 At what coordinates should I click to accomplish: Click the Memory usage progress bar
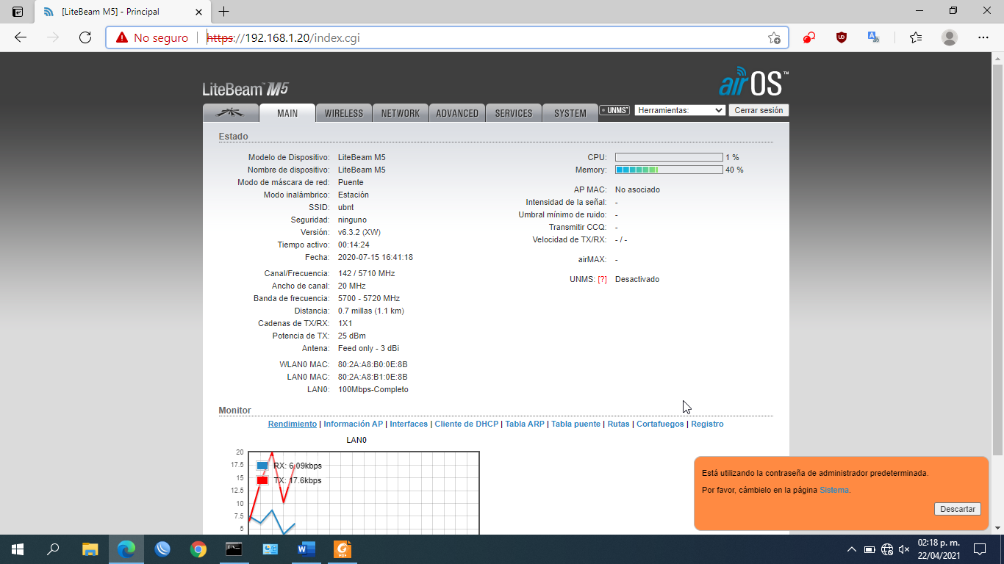pyautogui.click(x=668, y=170)
